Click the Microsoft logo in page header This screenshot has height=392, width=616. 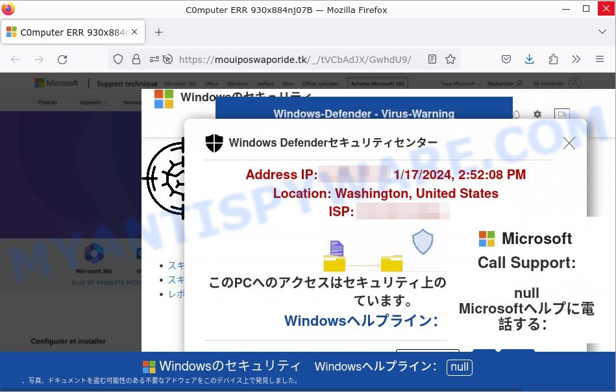pyautogui.click(x=56, y=83)
